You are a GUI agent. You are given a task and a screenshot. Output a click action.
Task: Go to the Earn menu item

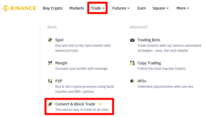[141, 8]
